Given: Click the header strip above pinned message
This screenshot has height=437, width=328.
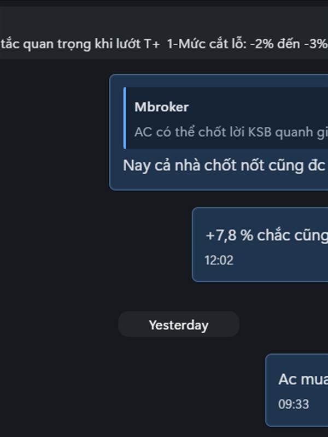Looking at the screenshot, I should (x=164, y=17).
